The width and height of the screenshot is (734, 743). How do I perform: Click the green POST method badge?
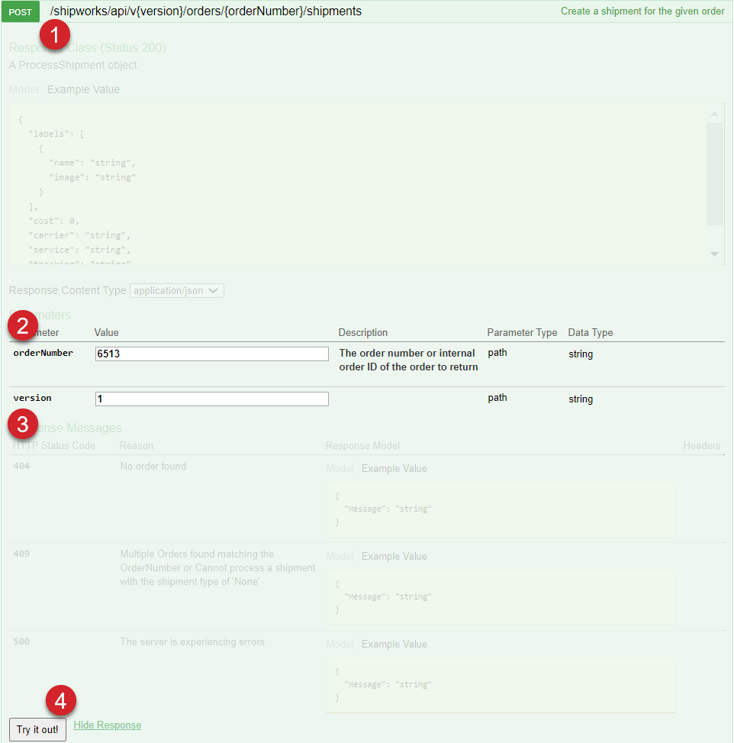coord(21,12)
